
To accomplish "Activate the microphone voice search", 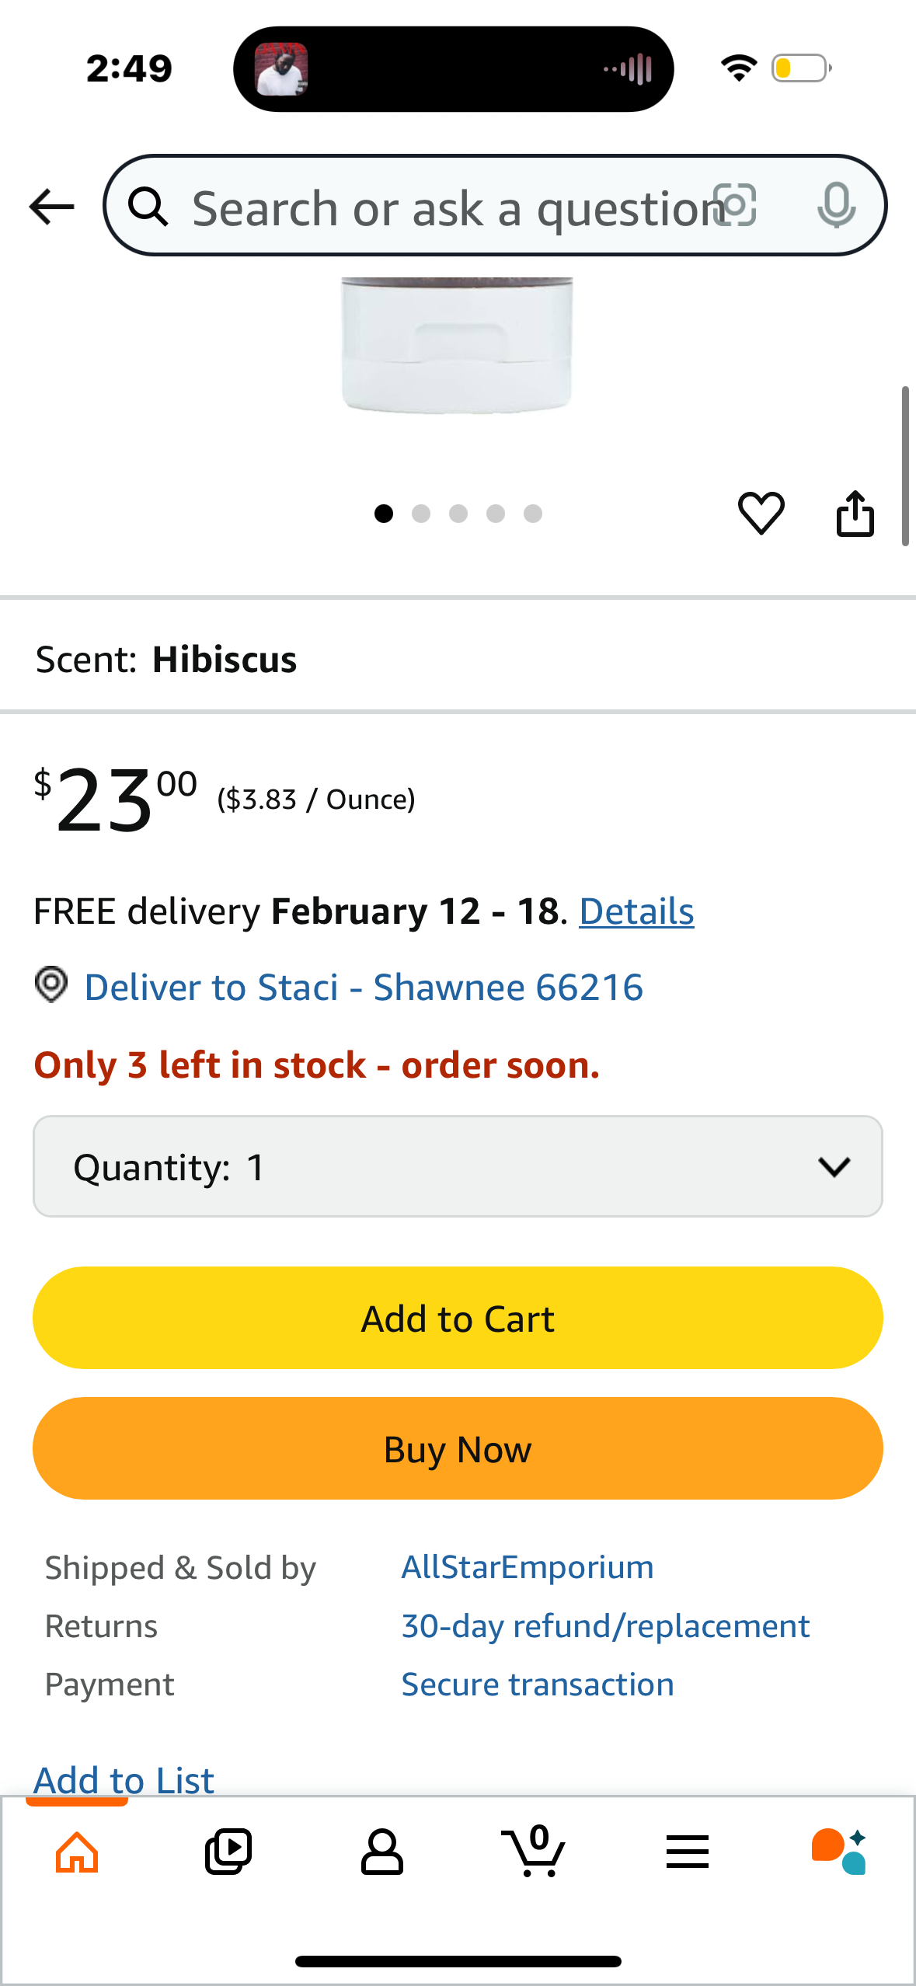I will click(837, 206).
